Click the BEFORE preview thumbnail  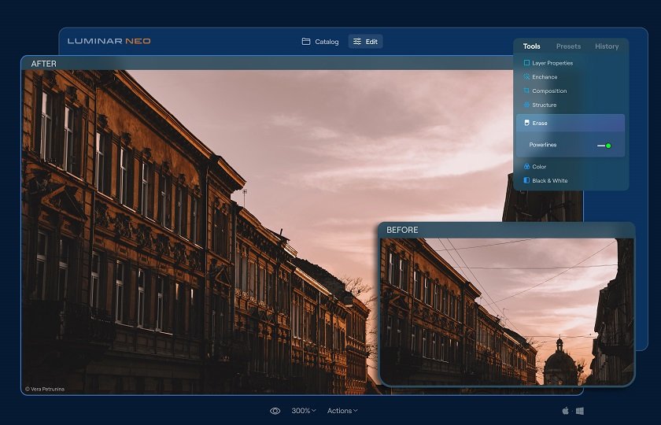[507, 312]
